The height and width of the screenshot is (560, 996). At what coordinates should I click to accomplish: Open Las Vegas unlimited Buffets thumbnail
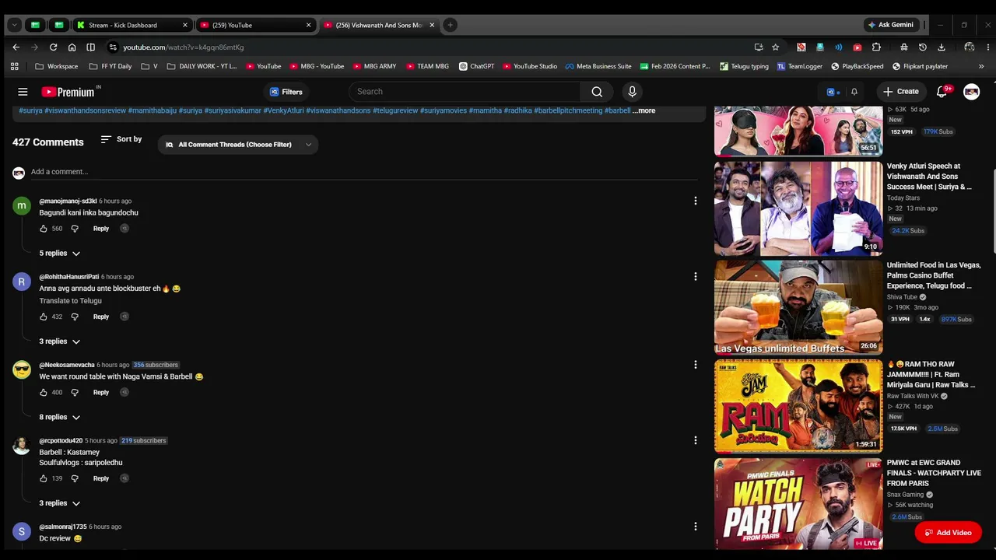click(798, 307)
